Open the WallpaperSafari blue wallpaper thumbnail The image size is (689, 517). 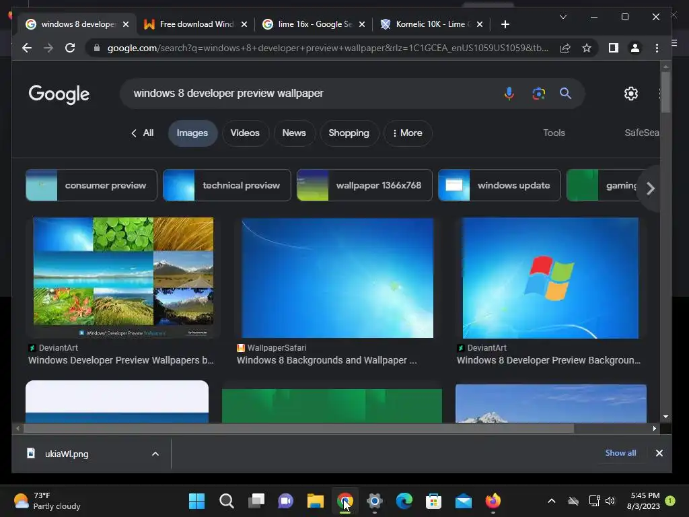pyautogui.click(x=338, y=278)
